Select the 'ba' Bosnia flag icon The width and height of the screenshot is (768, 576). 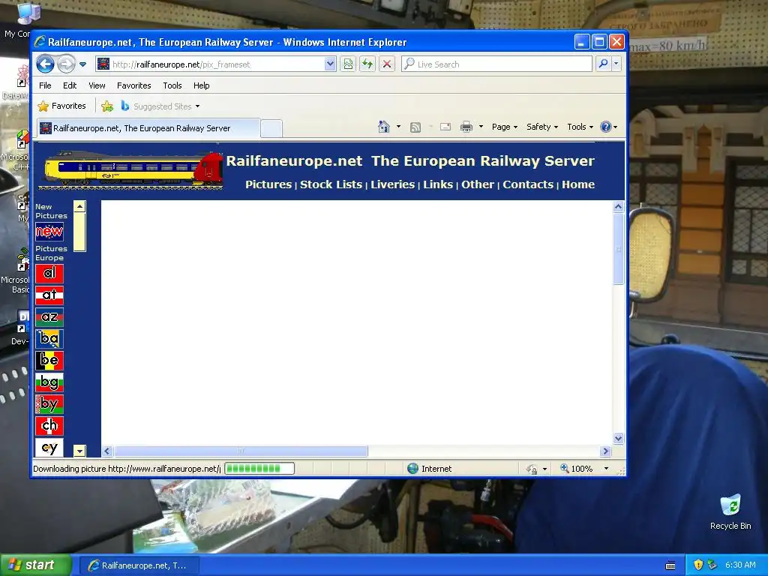49,339
